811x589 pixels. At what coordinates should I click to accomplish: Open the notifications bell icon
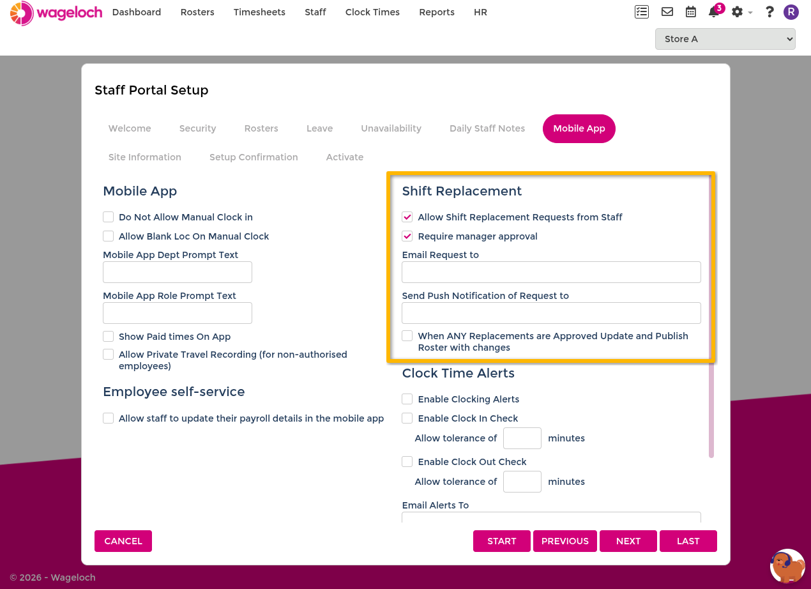pos(714,12)
